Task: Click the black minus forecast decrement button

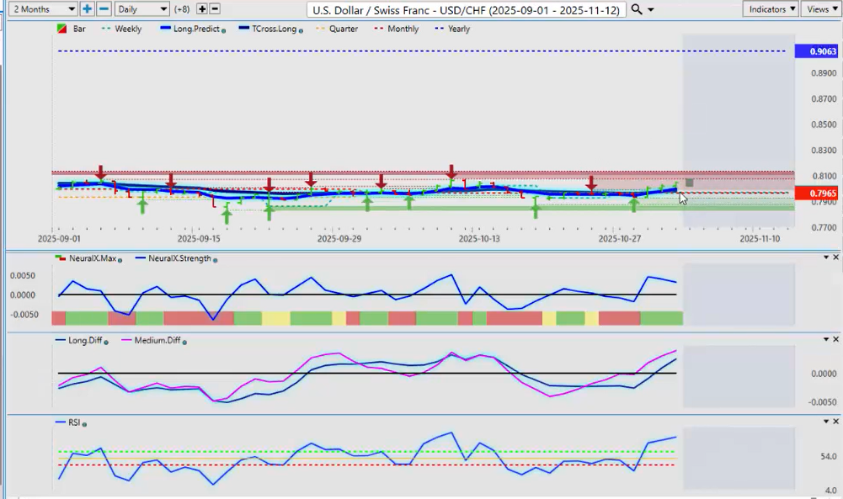Action: [215, 9]
